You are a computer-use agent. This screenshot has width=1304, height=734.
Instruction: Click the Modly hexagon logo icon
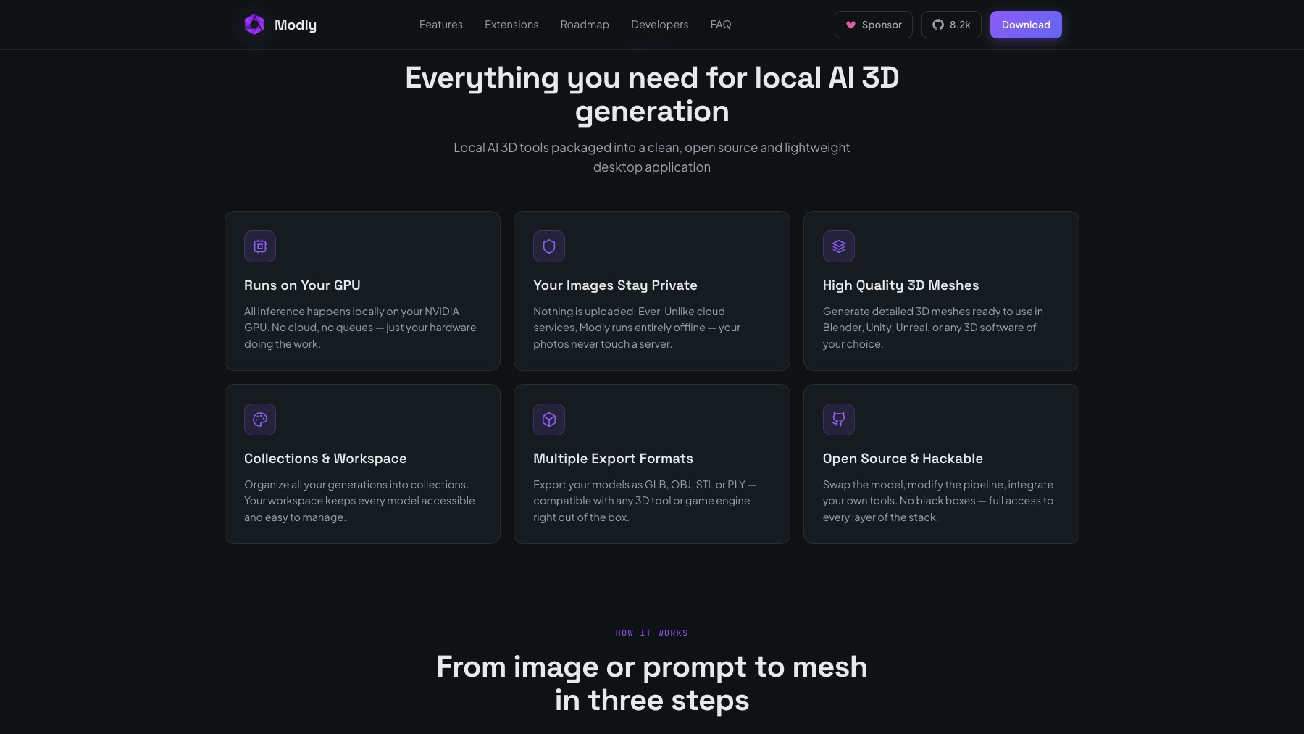(254, 25)
